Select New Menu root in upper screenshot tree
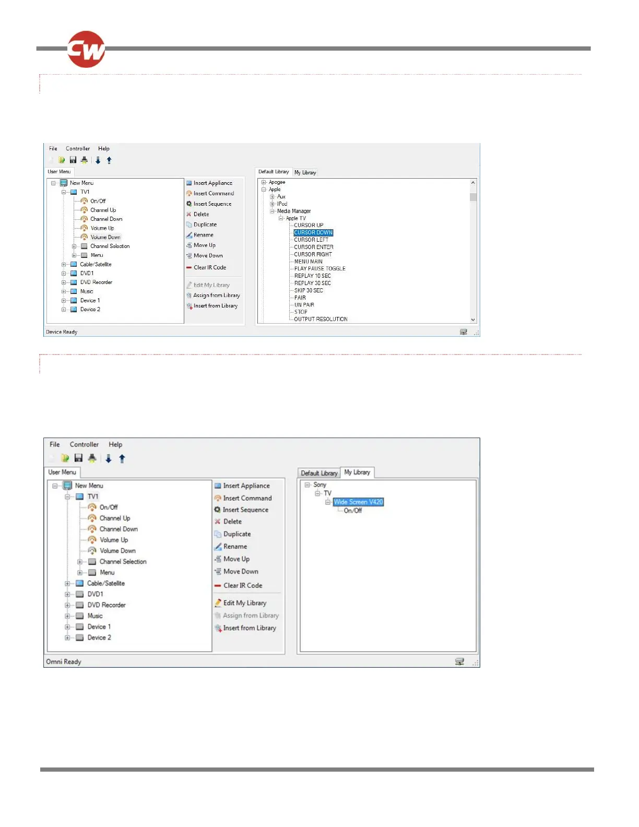This screenshot has height=827, width=639. (81, 183)
